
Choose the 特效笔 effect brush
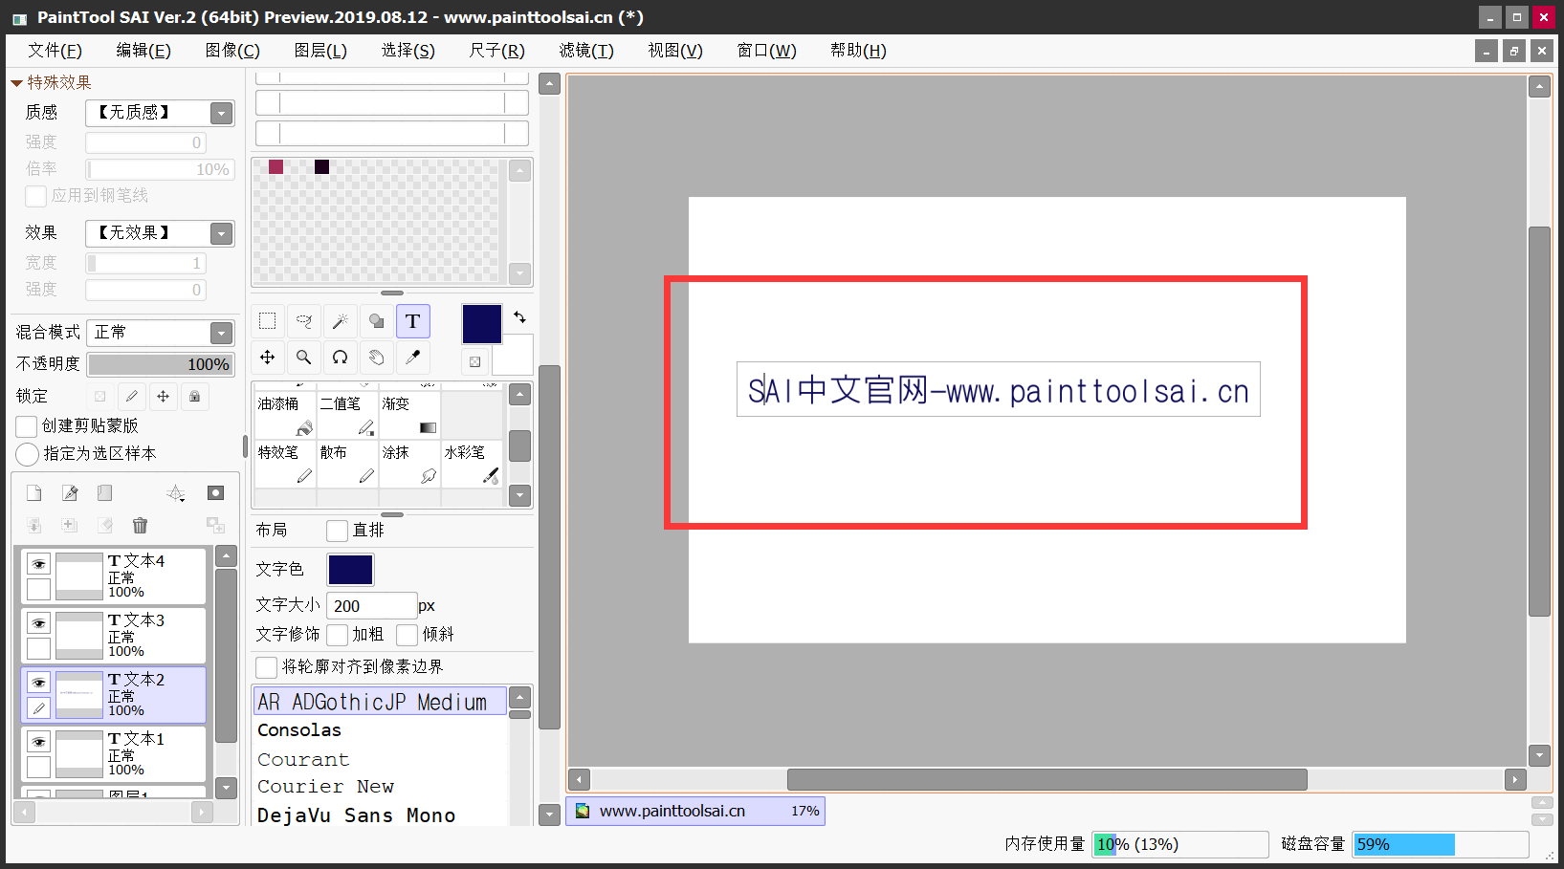point(285,464)
